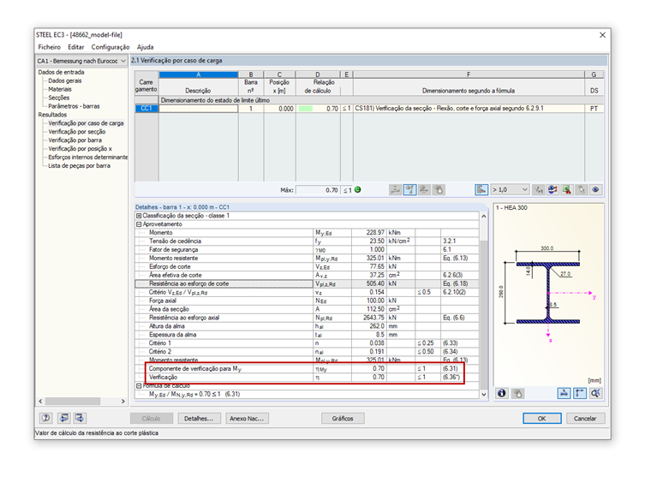Click the greyed Cálculo button

(x=151, y=419)
